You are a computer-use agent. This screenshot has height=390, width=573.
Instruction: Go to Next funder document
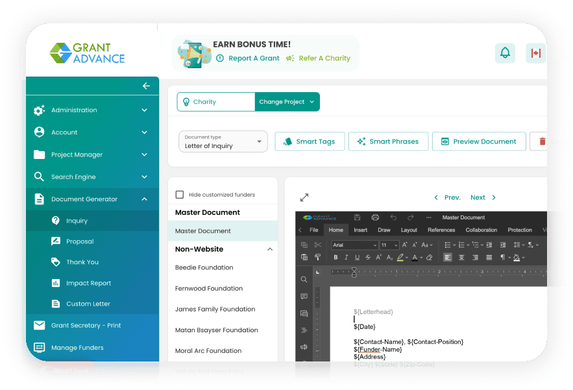(x=483, y=197)
